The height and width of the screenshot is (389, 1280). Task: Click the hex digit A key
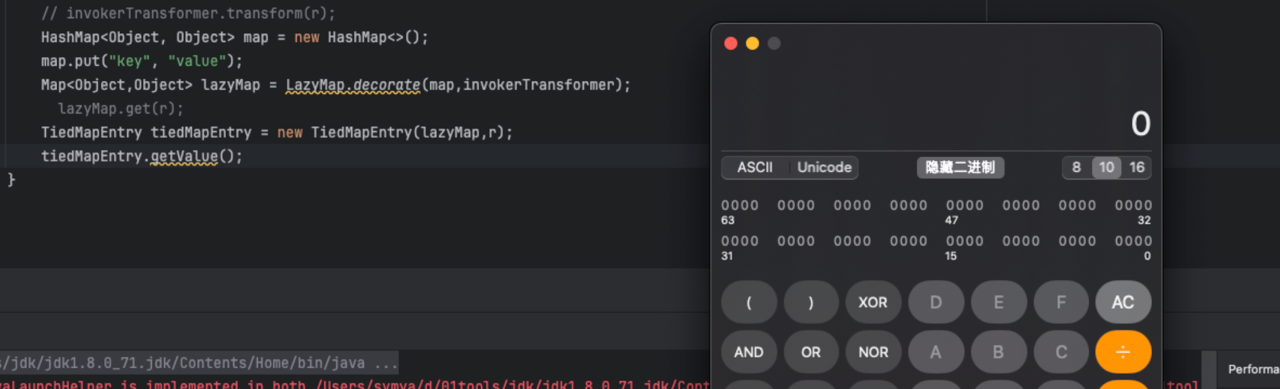pos(936,352)
